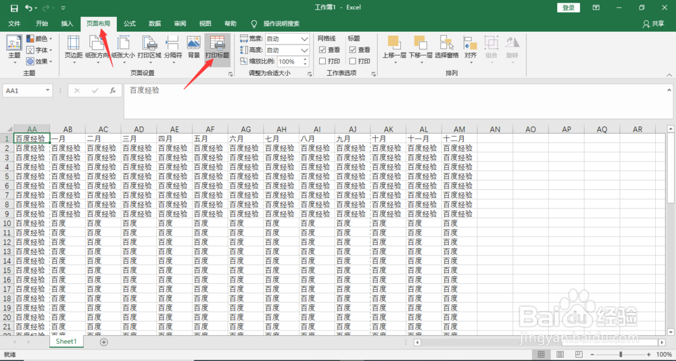Collapse the ribbon with the chevron

point(669,74)
